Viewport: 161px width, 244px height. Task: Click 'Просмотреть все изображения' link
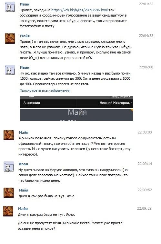click(45, 90)
